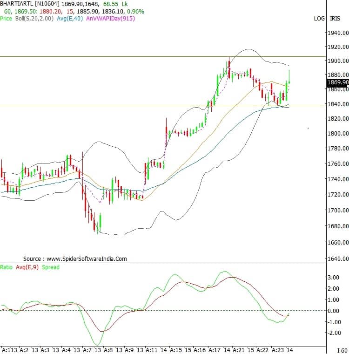Viewport: 349px width, 354px height.
Task: Click the lower horizontal support line near 1837
Action: point(140,106)
